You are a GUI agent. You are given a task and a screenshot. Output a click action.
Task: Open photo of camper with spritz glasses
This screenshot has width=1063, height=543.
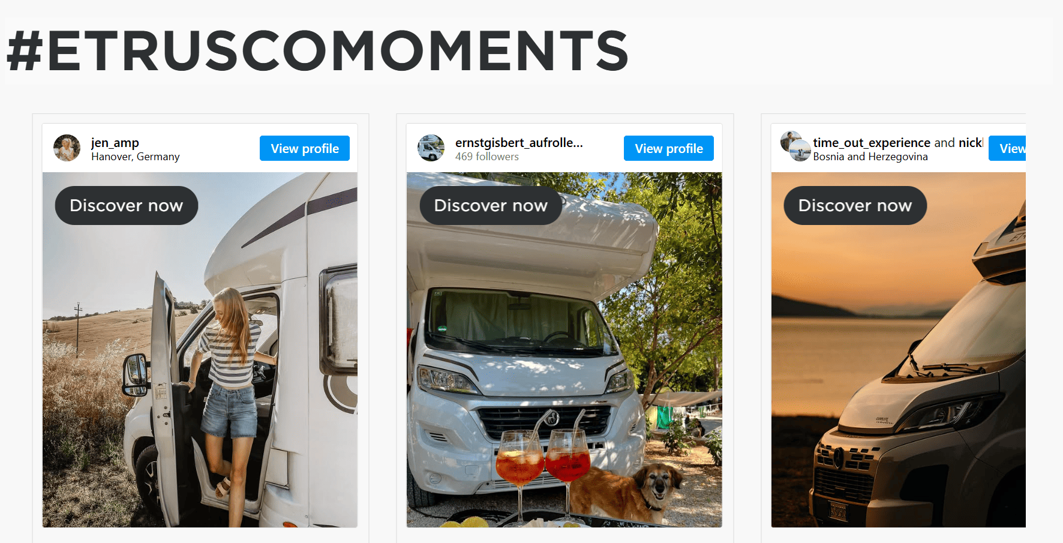pos(564,350)
